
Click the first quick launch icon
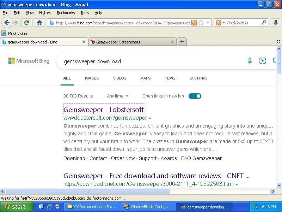41,207
